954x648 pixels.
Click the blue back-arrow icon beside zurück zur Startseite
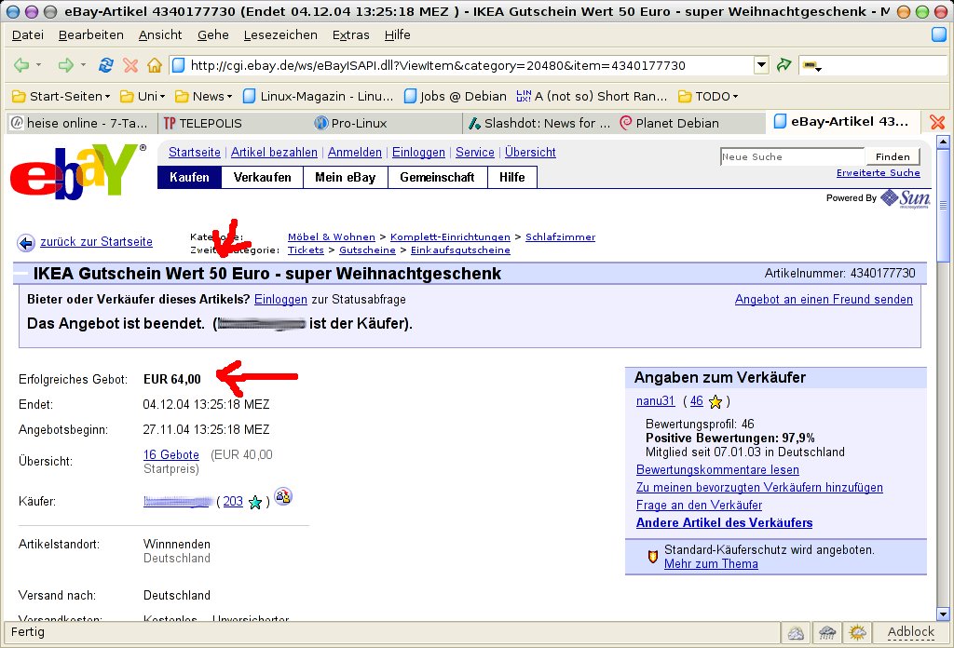[25, 243]
